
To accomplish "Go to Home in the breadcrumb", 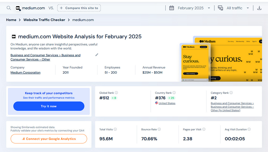I will pyautogui.click(x=11, y=20).
